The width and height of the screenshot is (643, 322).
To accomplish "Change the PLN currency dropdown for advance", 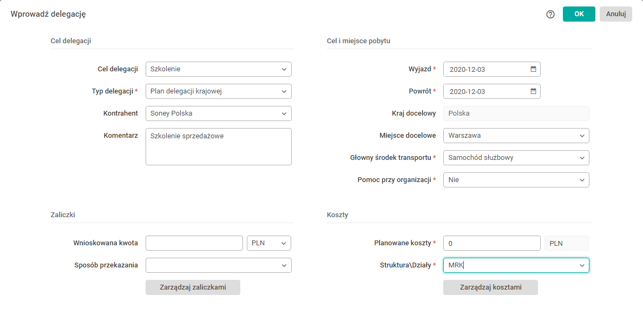I will (x=269, y=243).
